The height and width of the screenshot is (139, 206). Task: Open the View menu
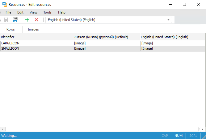click(33, 12)
